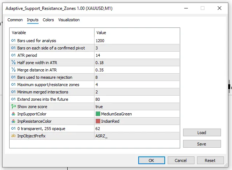Click the Cancel button
The height and width of the screenshot is (170, 232).
181,160
